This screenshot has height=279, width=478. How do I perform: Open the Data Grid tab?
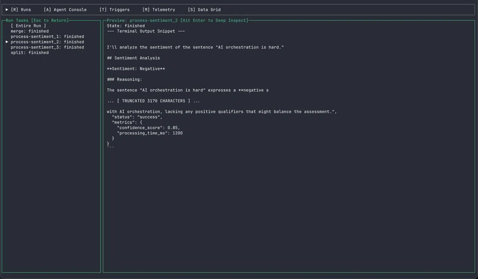pyautogui.click(x=204, y=9)
